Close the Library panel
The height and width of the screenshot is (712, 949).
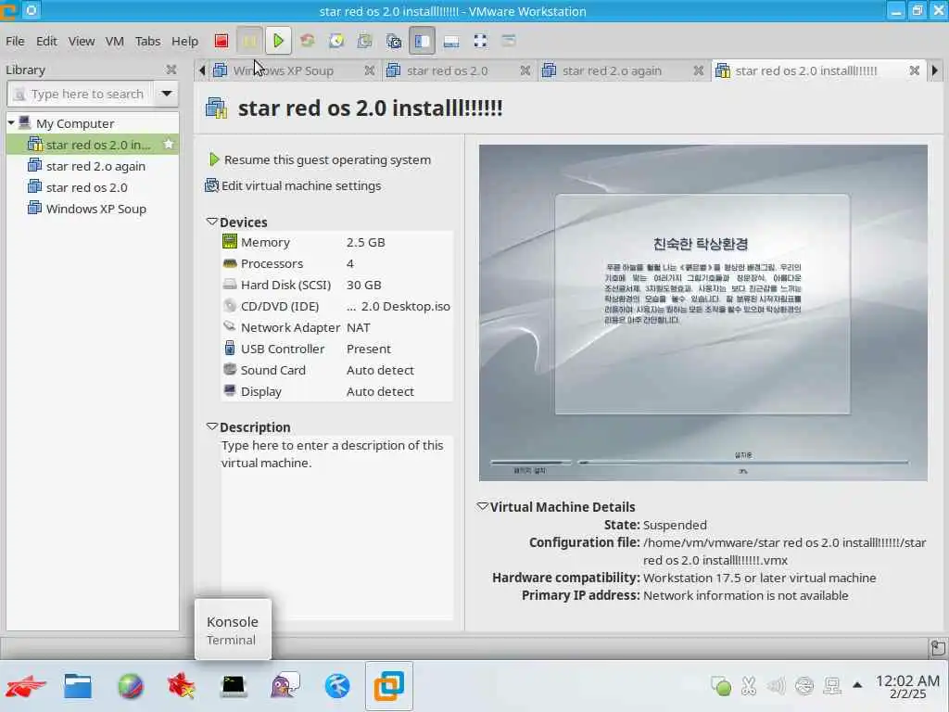(x=171, y=70)
